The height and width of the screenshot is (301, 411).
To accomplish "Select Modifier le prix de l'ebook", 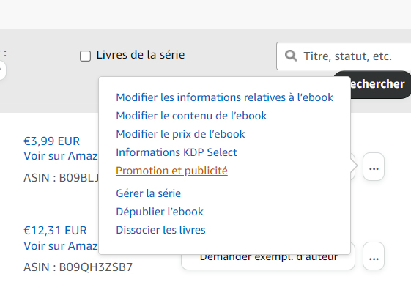I will (180, 134).
